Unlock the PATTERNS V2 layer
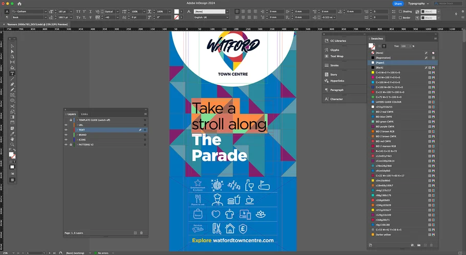This screenshot has height=255, width=466. click(71, 145)
